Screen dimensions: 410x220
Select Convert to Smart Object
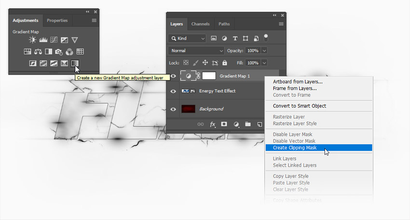(x=300, y=106)
